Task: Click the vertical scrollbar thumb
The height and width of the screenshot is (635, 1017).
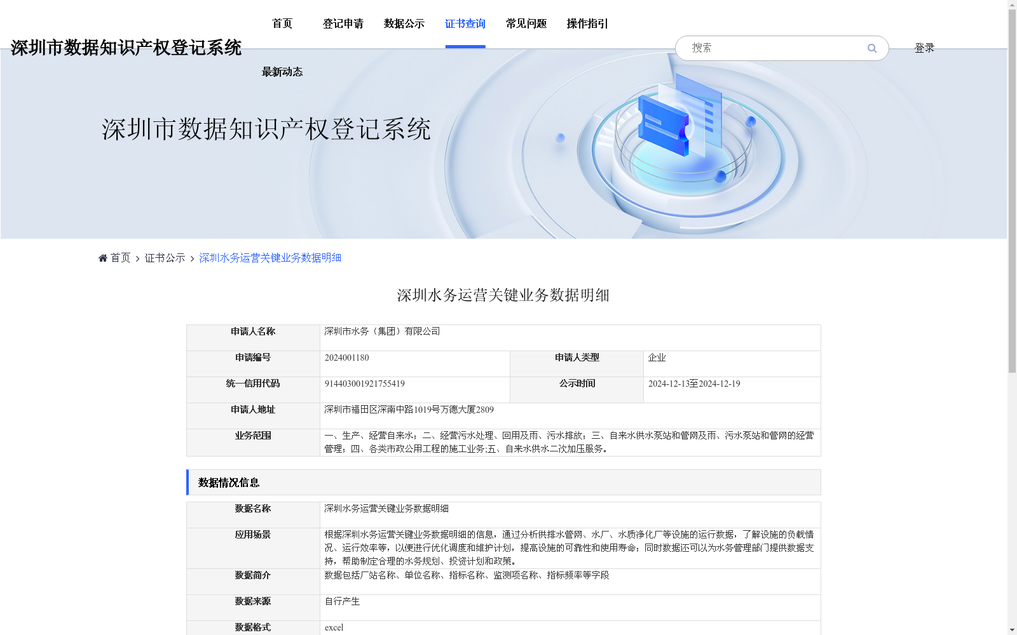Action: click(1012, 190)
